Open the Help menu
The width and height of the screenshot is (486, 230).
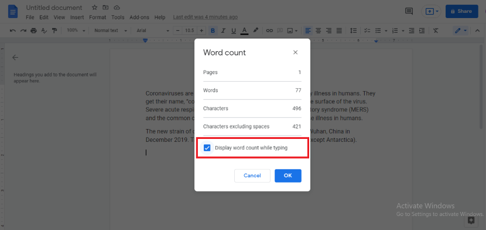pyautogui.click(x=160, y=18)
